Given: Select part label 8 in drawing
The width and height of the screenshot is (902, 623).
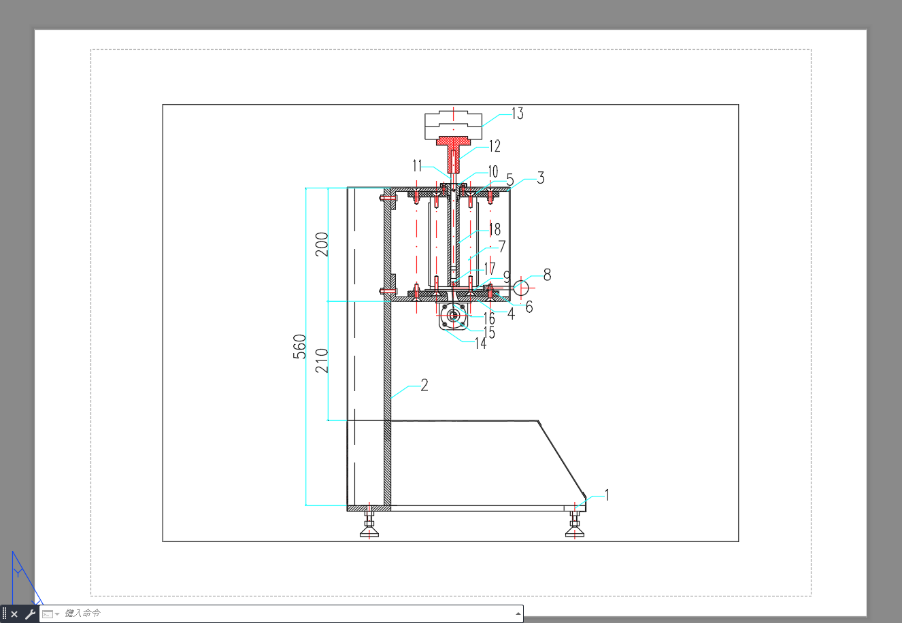Looking at the screenshot, I should [x=547, y=275].
